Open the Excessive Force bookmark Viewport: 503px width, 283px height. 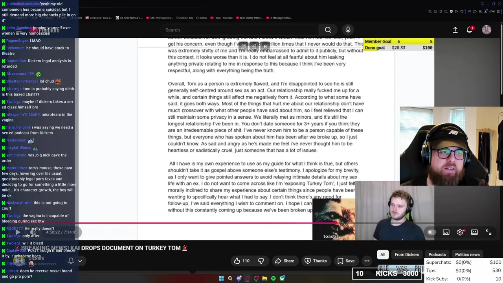(99, 18)
